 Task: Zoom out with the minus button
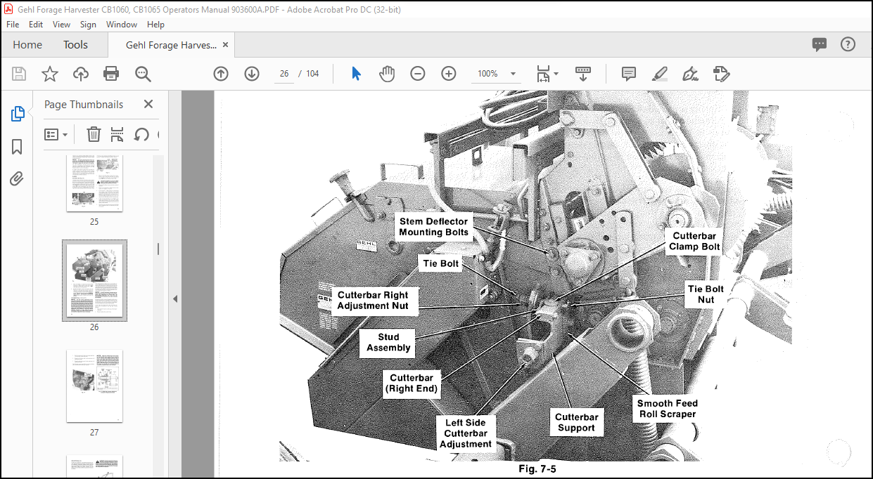(418, 74)
